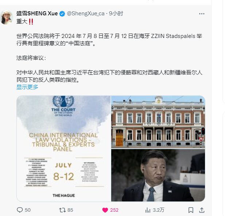Click the repost count 85
Image resolution: width=225 pixels, height=216 pixels.
[x=70, y=210]
